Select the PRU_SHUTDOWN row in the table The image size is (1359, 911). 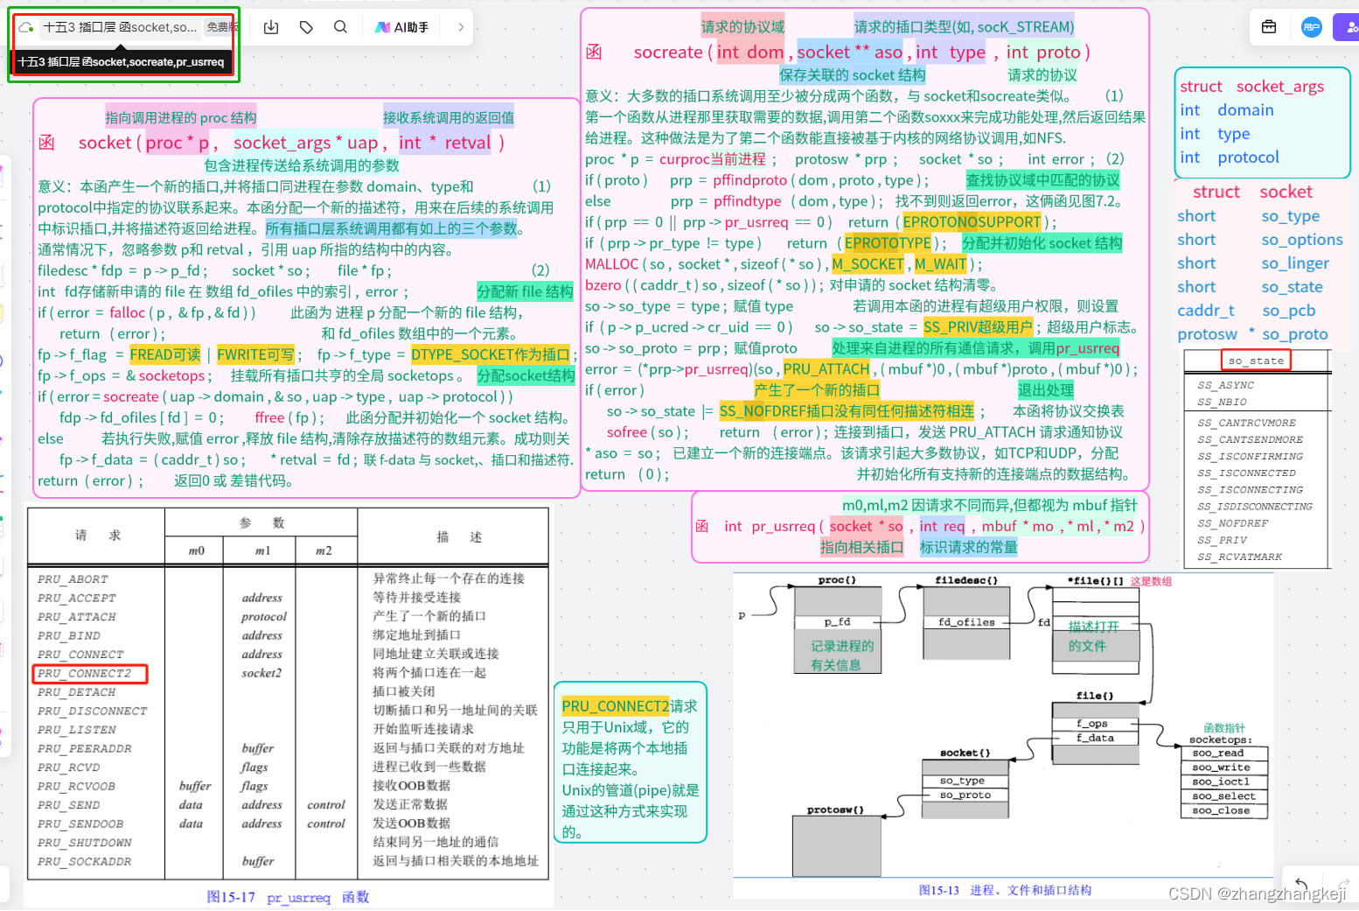pyautogui.click(x=84, y=843)
